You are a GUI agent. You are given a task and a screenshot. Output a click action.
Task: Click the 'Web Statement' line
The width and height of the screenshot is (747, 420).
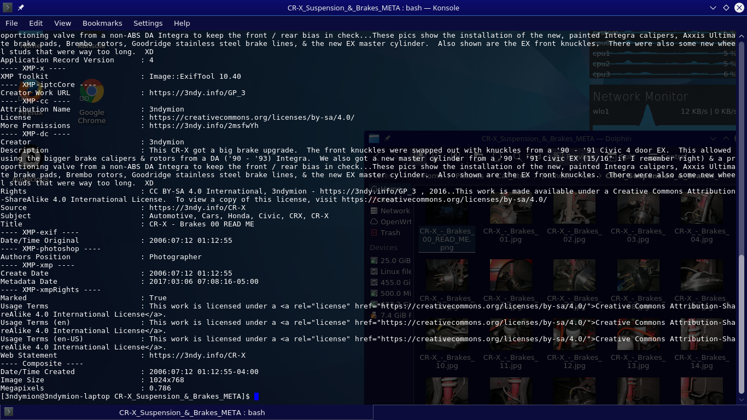tap(123, 355)
